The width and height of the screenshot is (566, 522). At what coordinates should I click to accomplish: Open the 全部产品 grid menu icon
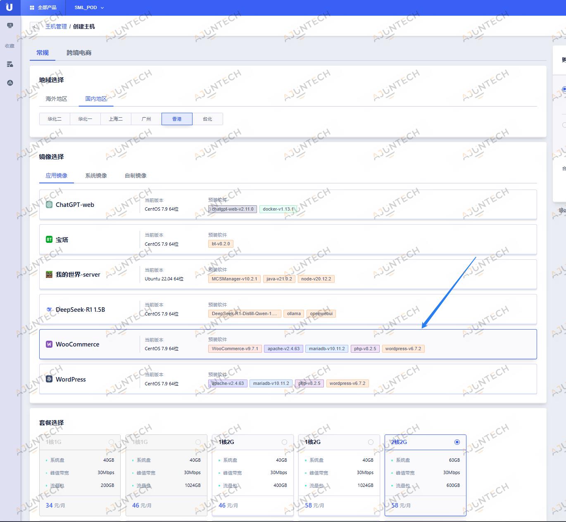(x=32, y=7)
